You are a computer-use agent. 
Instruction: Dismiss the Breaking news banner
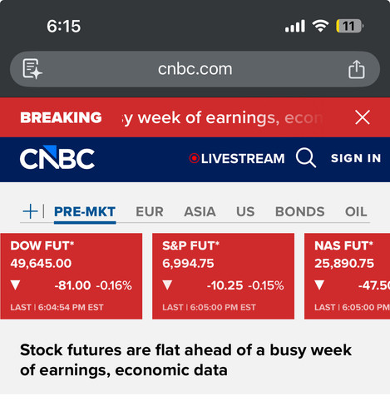363,117
